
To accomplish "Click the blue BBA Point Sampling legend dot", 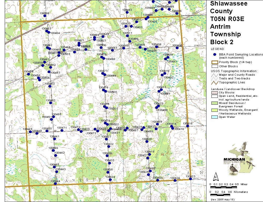I will 214,54.
